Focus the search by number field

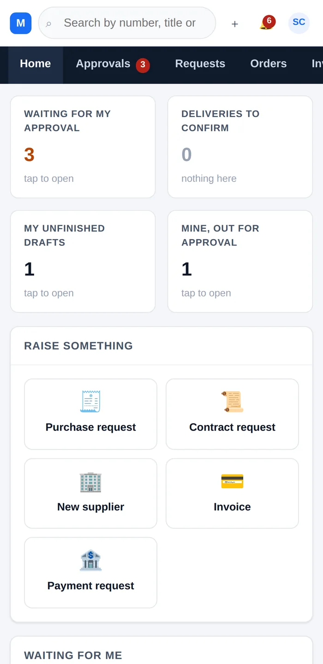pos(127,23)
